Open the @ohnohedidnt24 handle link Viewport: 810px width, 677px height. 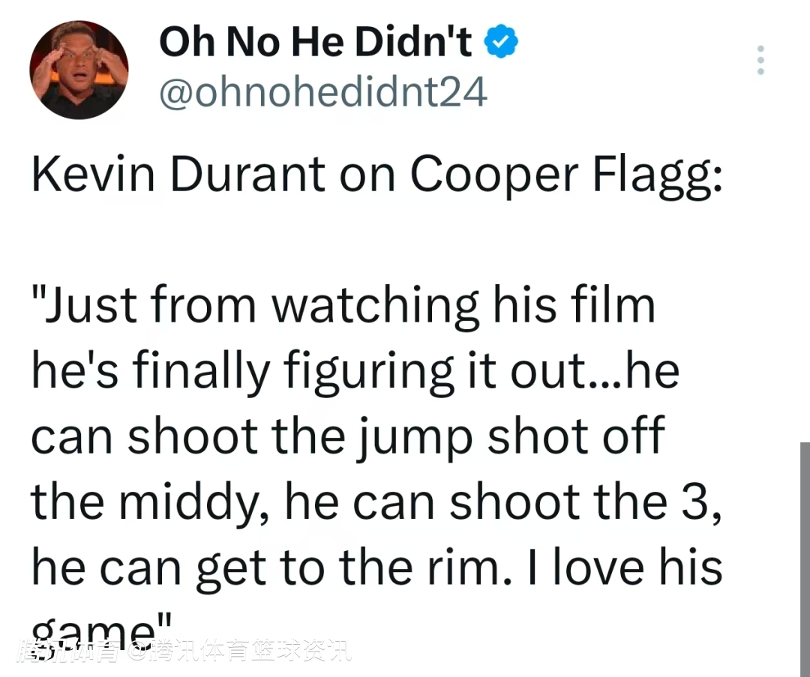tap(322, 93)
